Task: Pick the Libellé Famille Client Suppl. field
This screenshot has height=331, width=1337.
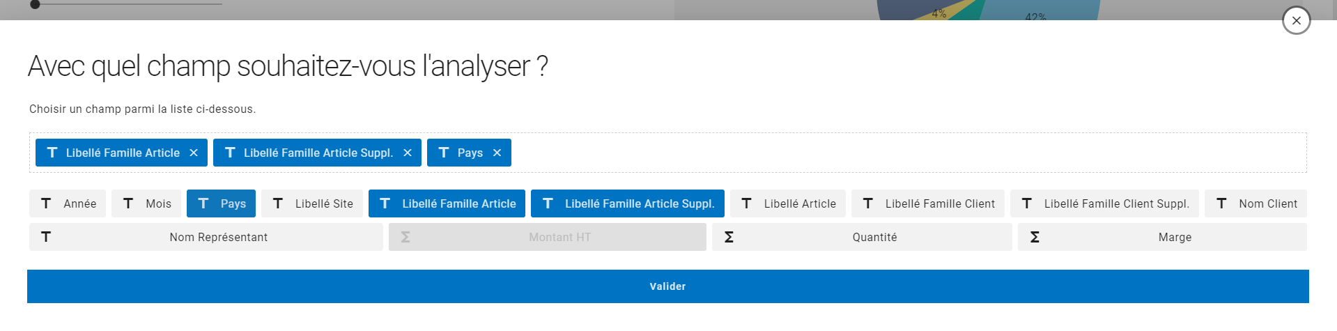Action: pyautogui.click(x=1104, y=204)
